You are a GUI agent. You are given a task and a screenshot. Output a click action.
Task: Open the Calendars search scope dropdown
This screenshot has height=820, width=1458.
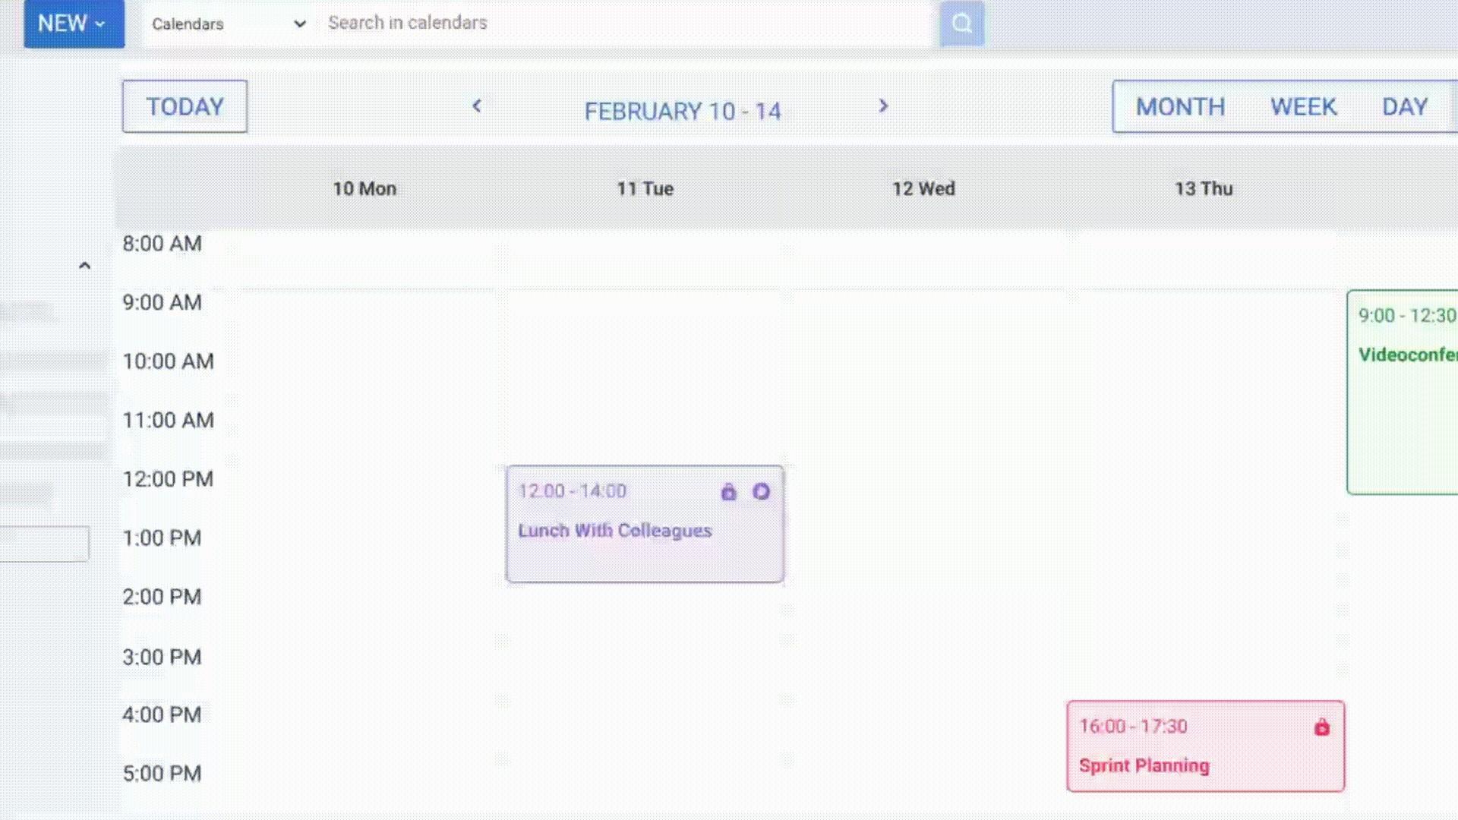pos(228,24)
